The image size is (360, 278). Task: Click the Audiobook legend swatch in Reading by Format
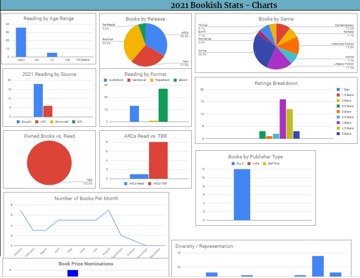105,80
